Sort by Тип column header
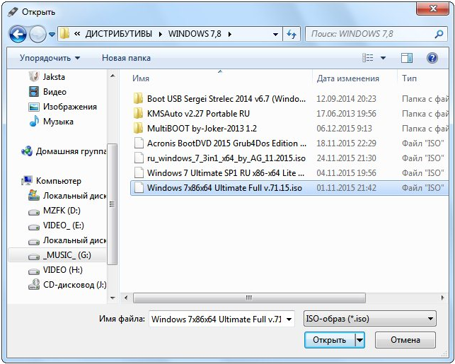455x364 pixels. pyautogui.click(x=409, y=78)
